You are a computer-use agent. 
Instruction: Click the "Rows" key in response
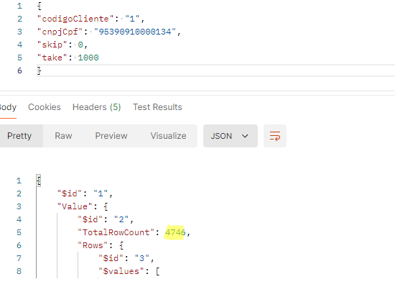93,245
